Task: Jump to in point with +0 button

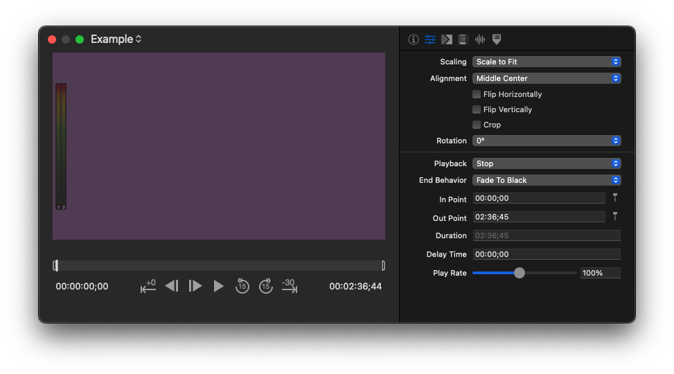Action: point(148,286)
